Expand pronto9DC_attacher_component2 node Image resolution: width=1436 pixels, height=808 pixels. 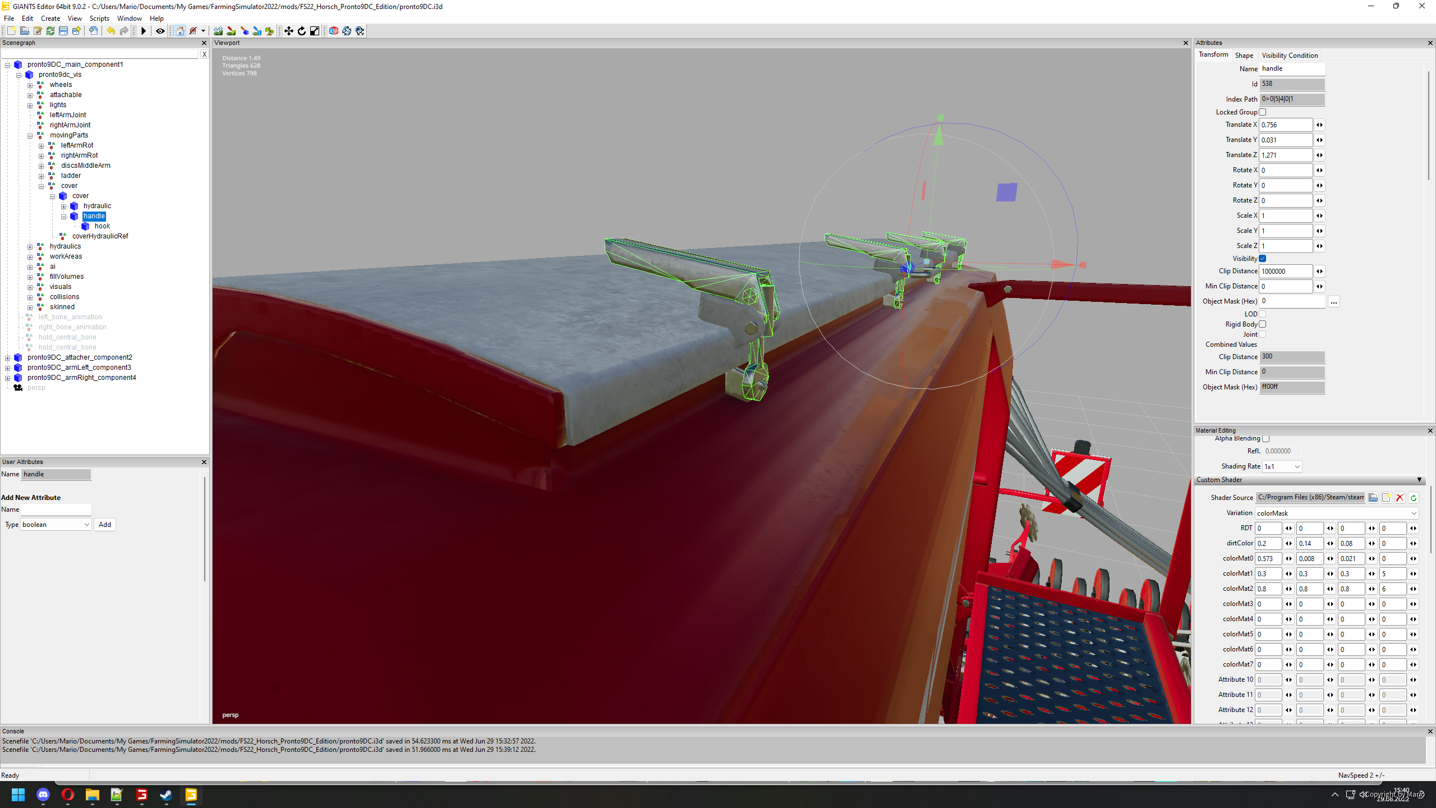coord(8,357)
